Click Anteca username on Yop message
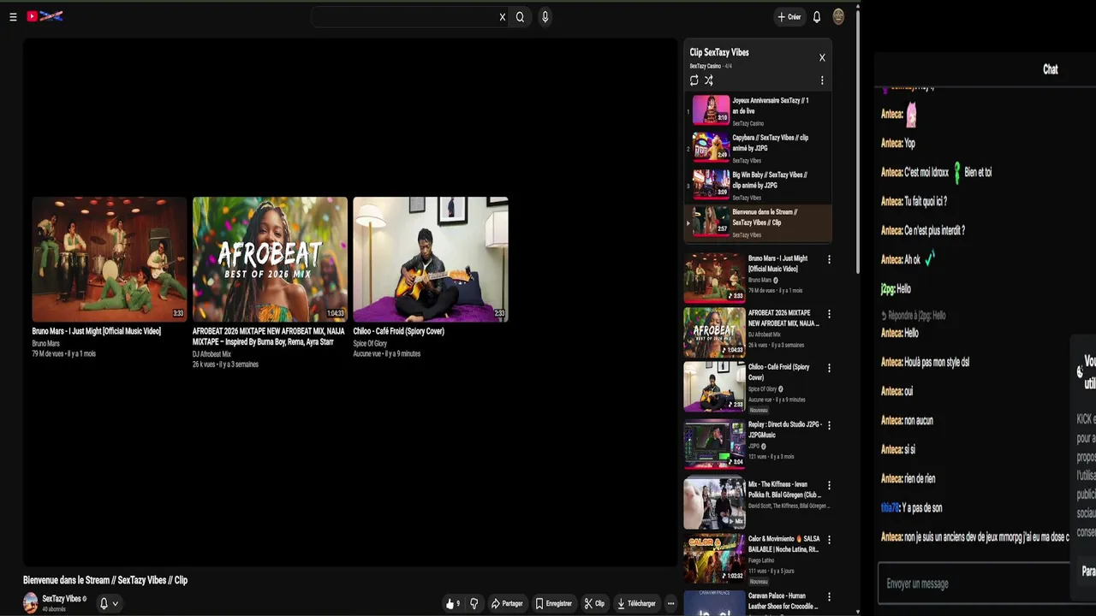Viewport: 1096px width, 616px height. (891, 143)
